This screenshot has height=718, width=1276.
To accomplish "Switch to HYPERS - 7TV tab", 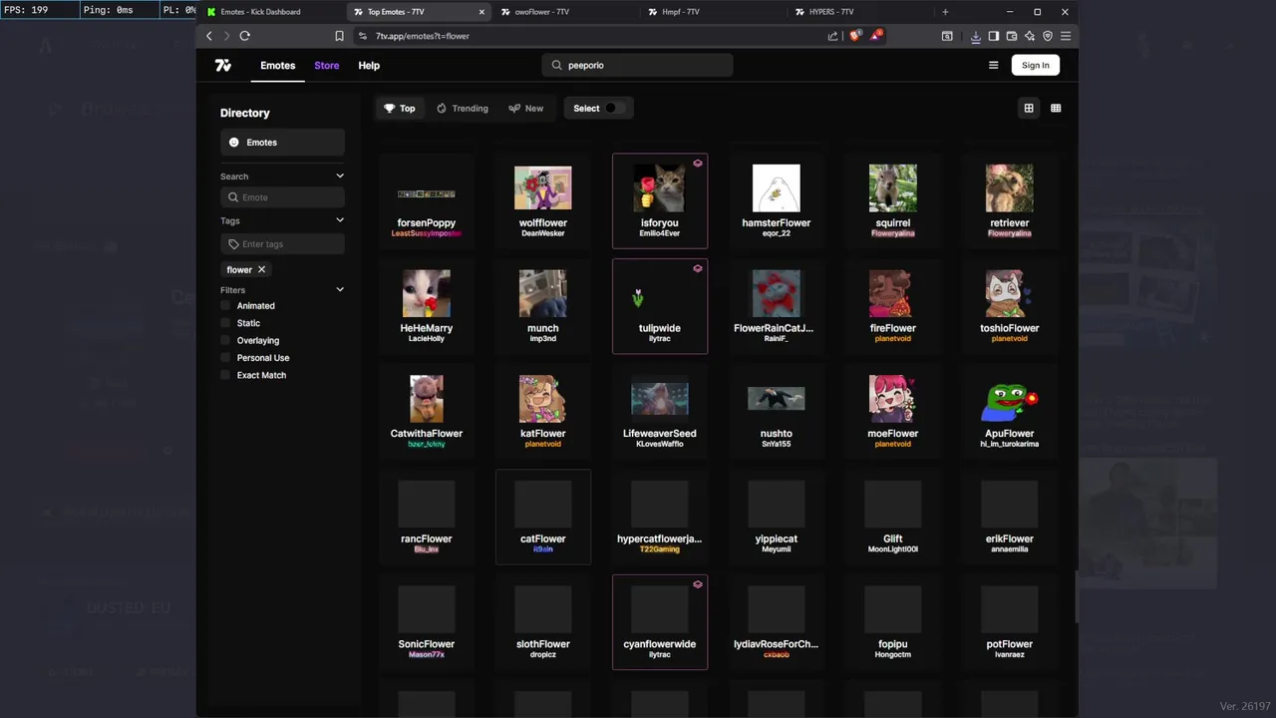I will coord(857,12).
